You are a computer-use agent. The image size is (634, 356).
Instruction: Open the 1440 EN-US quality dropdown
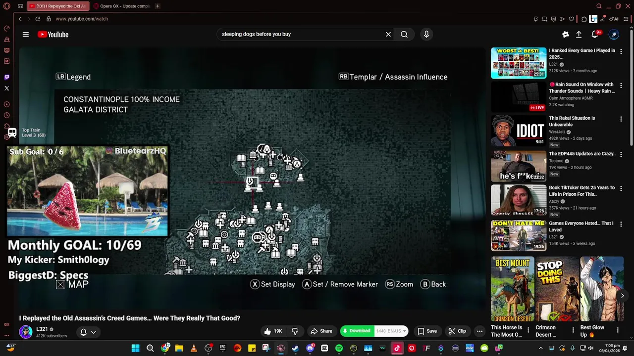pos(391,331)
